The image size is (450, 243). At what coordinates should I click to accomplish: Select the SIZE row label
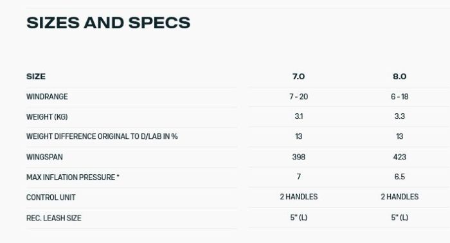click(36, 76)
